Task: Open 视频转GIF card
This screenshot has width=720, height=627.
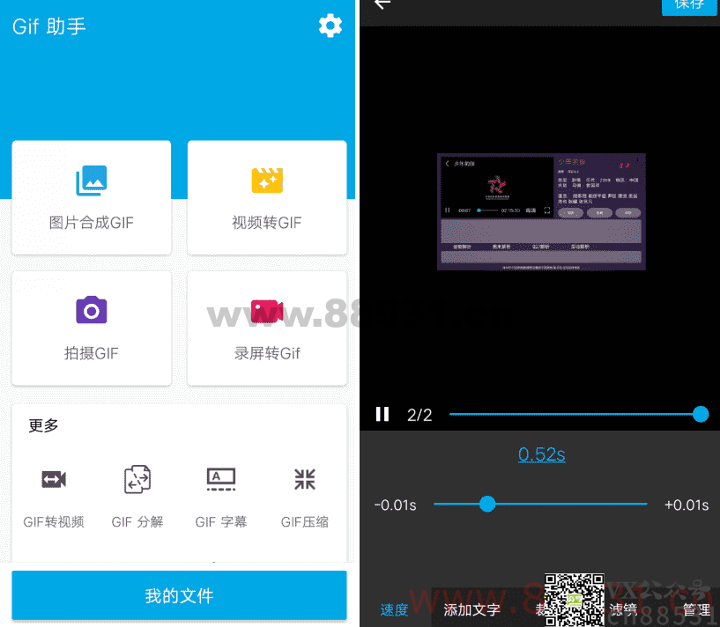Action: (267, 197)
